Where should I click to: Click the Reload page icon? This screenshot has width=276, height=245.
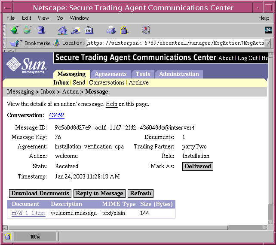tap(41, 30)
